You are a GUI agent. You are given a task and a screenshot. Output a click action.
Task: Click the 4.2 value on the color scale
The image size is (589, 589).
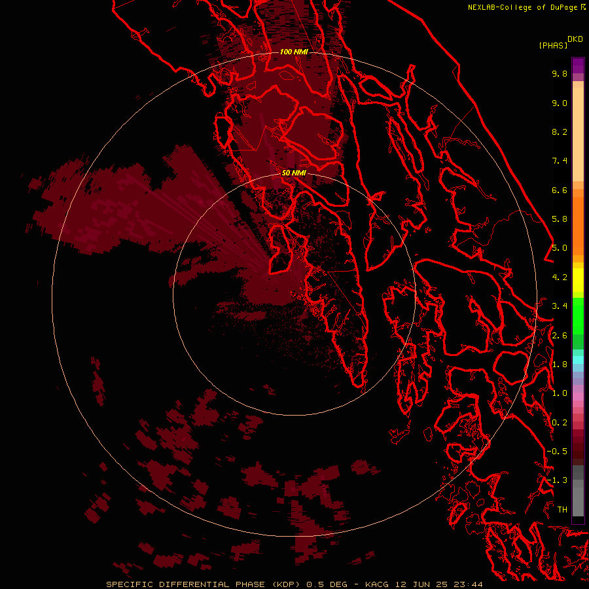[x=560, y=277]
